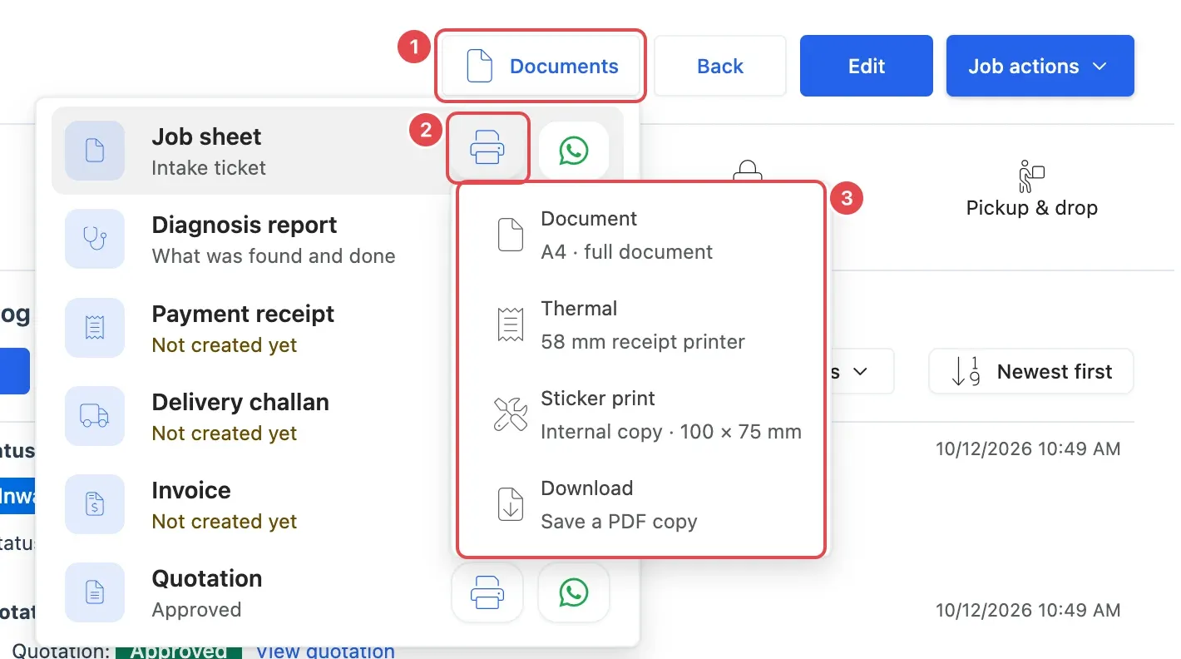1181x659 pixels.
Task: Click the Diagnosis report stethoscope icon
Action: click(95, 239)
